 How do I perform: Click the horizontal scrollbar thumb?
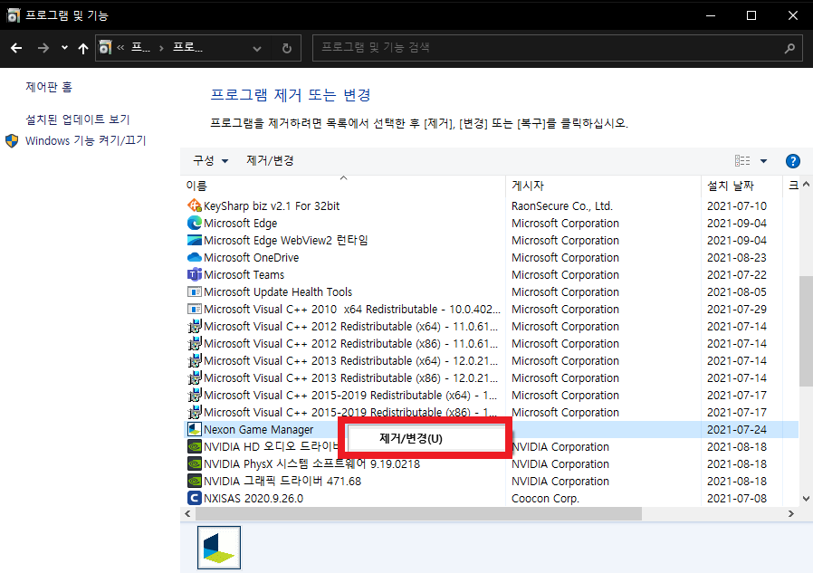[418, 514]
